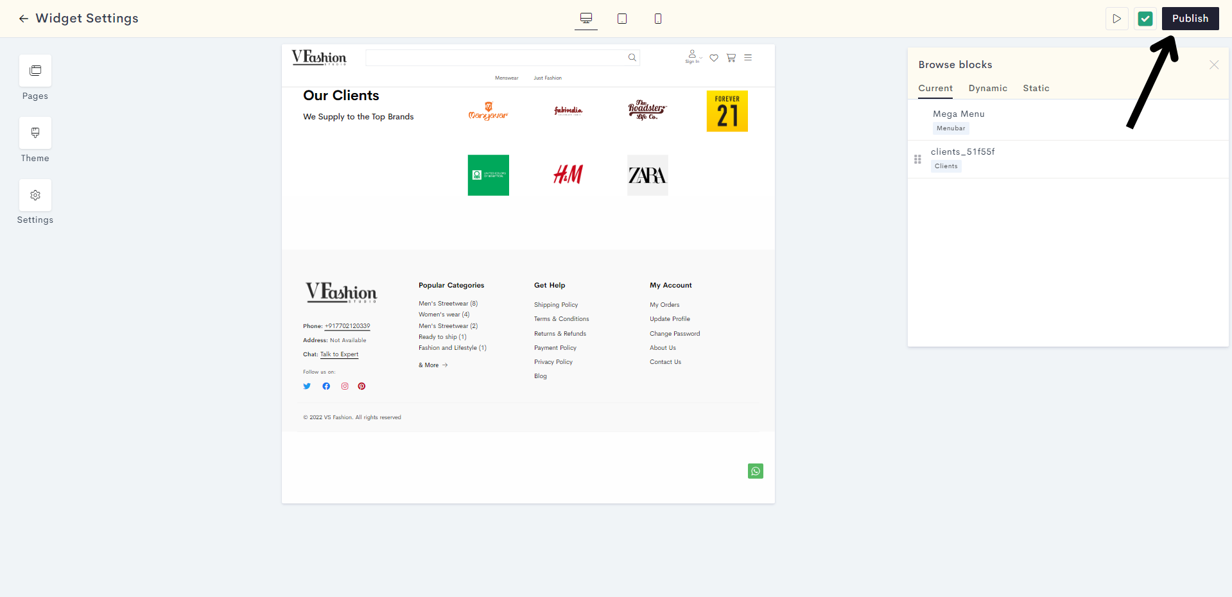Open the Pages panel
The width and height of the screenshot is (1232, 597).
click(x=35, y=71)
